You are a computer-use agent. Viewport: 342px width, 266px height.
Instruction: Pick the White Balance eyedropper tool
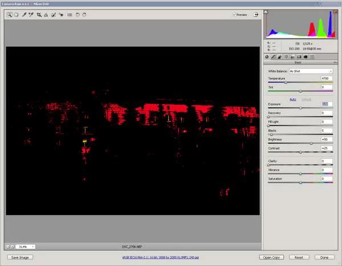pyautogui.click(x=24, y=15)
